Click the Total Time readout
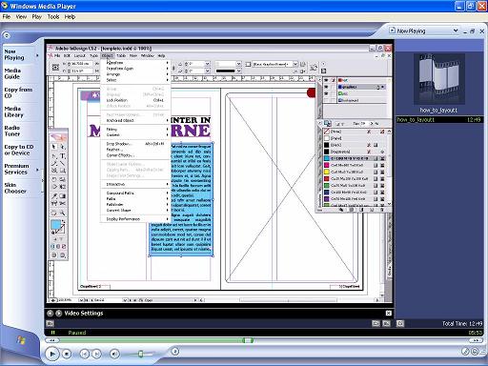This screenshot has height=366, width=488. point(462,323)
